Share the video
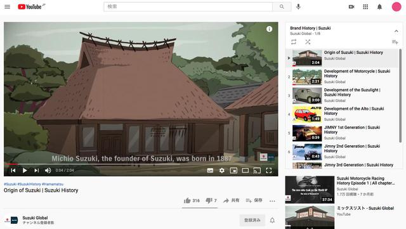The image size is (406, 229). [231, 200]
